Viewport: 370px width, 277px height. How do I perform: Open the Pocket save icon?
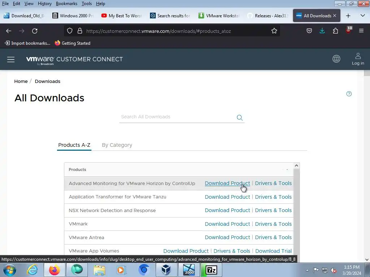309,31
